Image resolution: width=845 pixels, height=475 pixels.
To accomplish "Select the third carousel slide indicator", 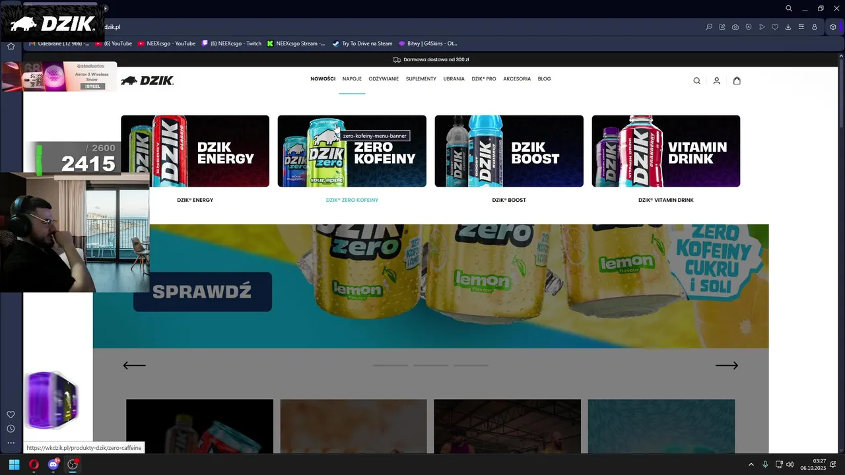I will click(471, 365).
